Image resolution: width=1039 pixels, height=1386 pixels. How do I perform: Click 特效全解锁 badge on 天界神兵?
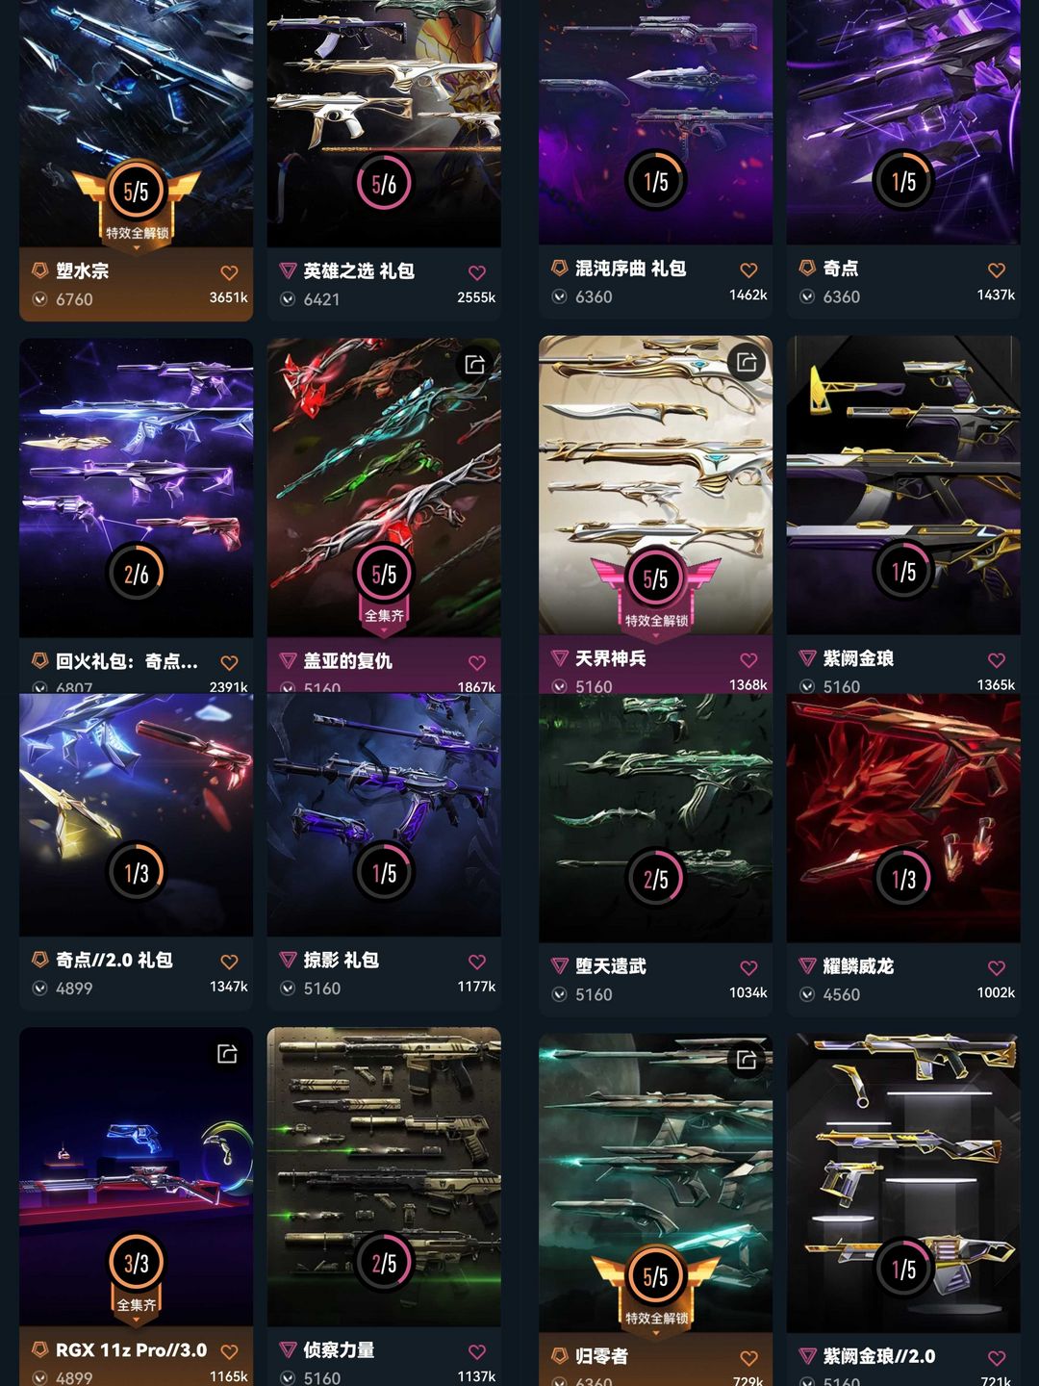pos(656,621)
